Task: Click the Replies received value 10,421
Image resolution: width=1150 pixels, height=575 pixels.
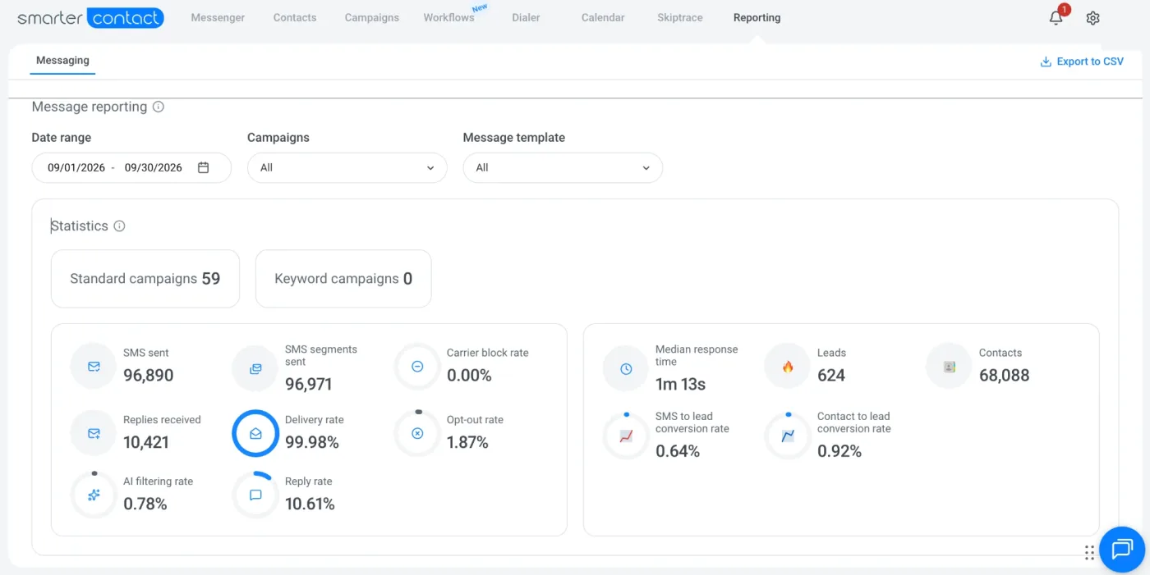Action: [146, 442]
